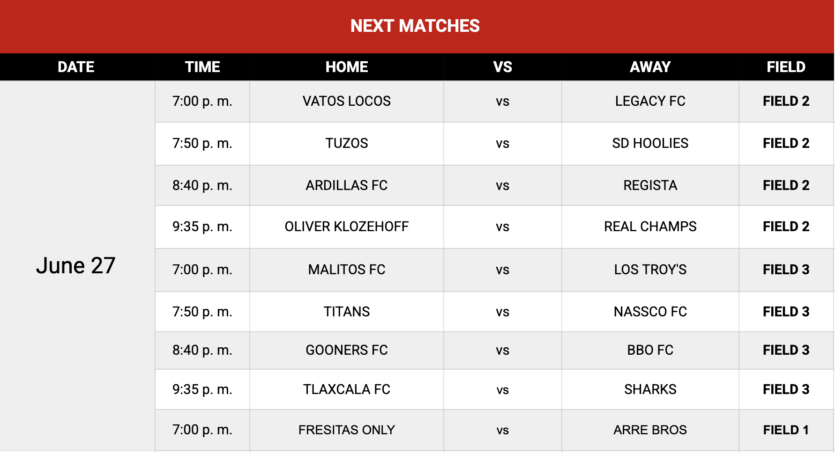
Task: Click the REAL CHAMPS away cell
Action: tap(650, 227)
